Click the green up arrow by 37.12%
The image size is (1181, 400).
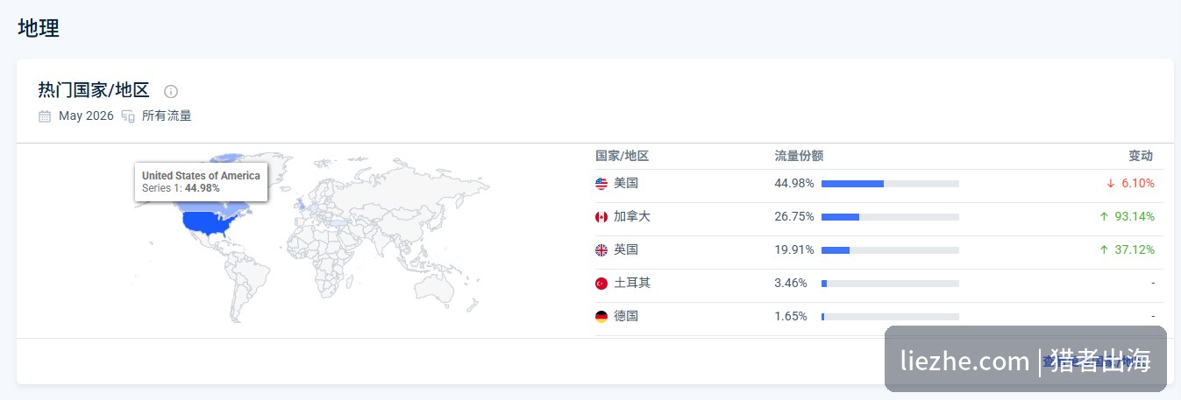1104,250
